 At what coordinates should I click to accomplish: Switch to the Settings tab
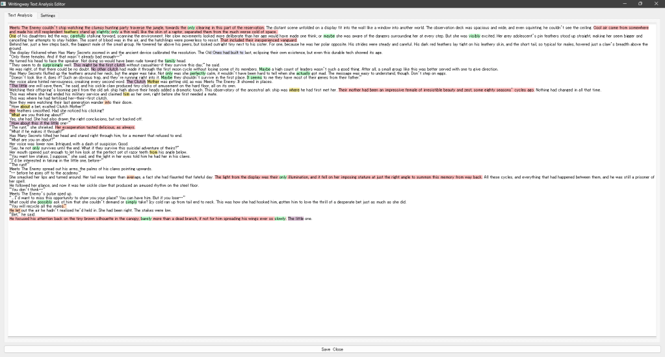coord(47,15)
